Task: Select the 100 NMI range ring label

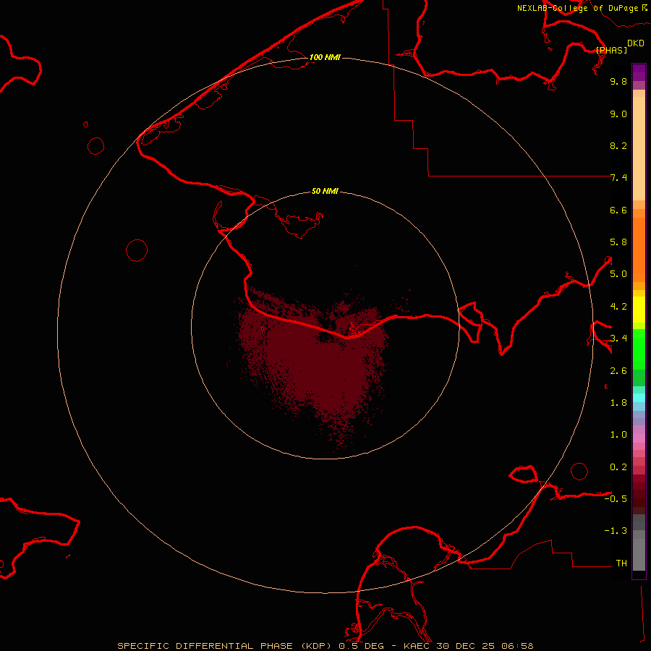Action: pyautogui.click(x=325, y=57)
